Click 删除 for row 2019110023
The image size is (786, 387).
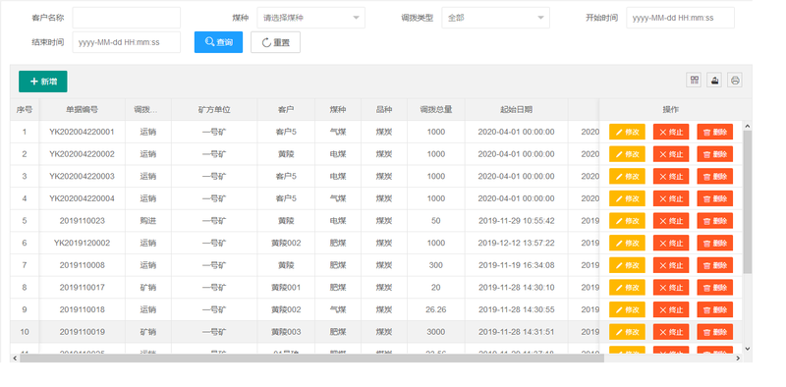pyautogui.click(x=715, y=221)
